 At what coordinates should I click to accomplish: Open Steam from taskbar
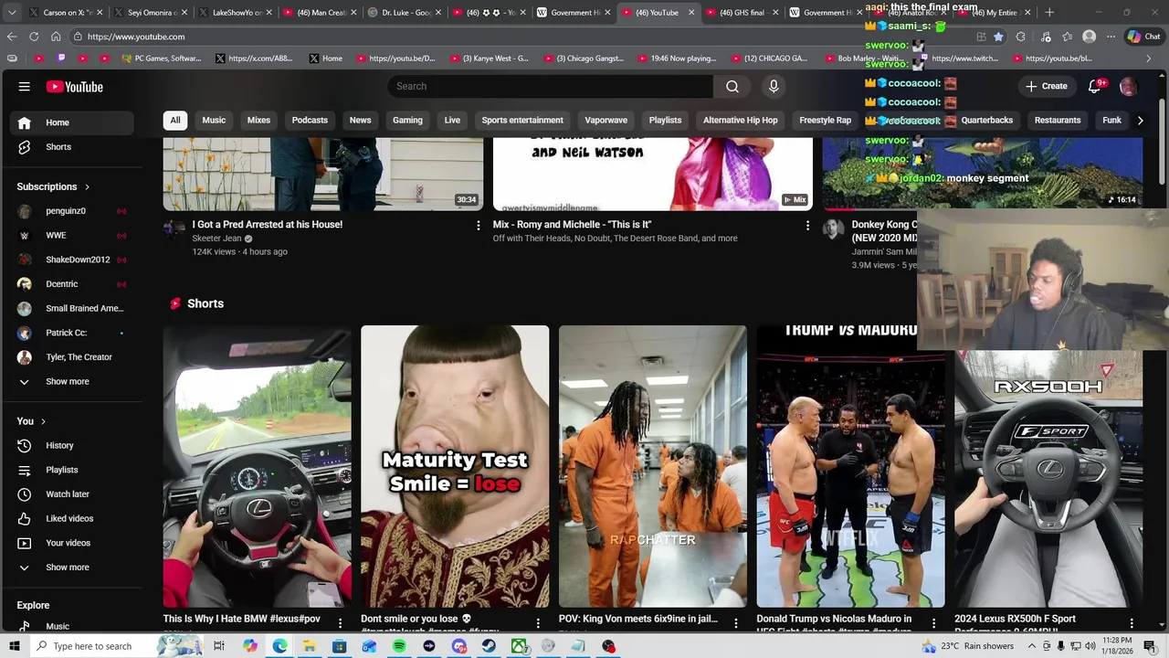(x=489, y=646)
